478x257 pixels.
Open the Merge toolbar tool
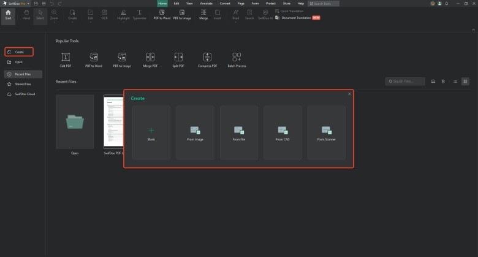(x=203, y=15)
